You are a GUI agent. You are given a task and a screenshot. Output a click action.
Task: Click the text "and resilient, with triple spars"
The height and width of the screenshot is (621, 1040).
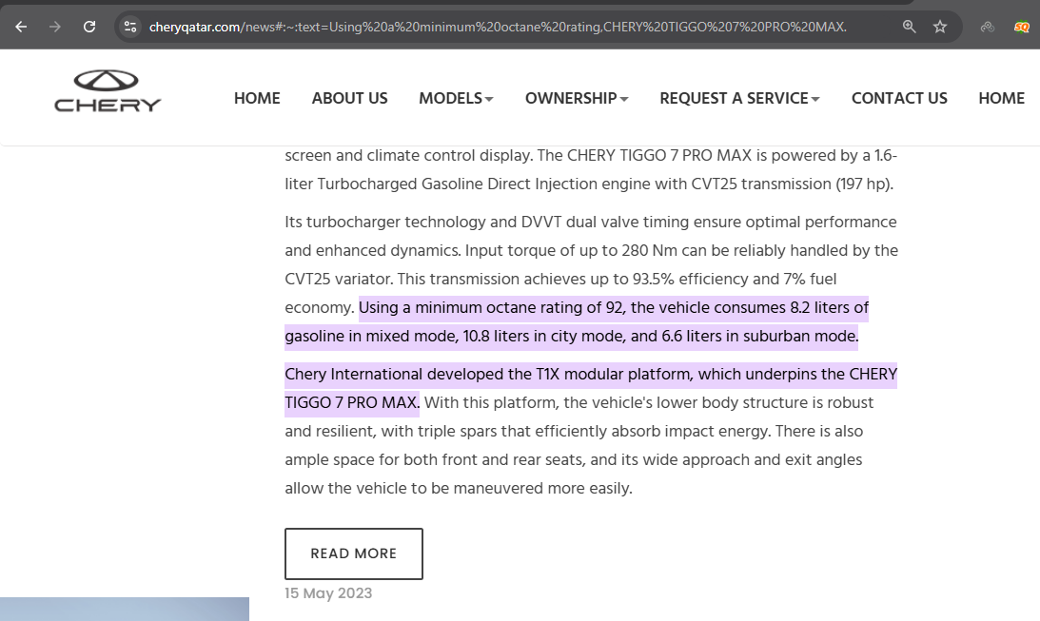click(x=391, y=432)
